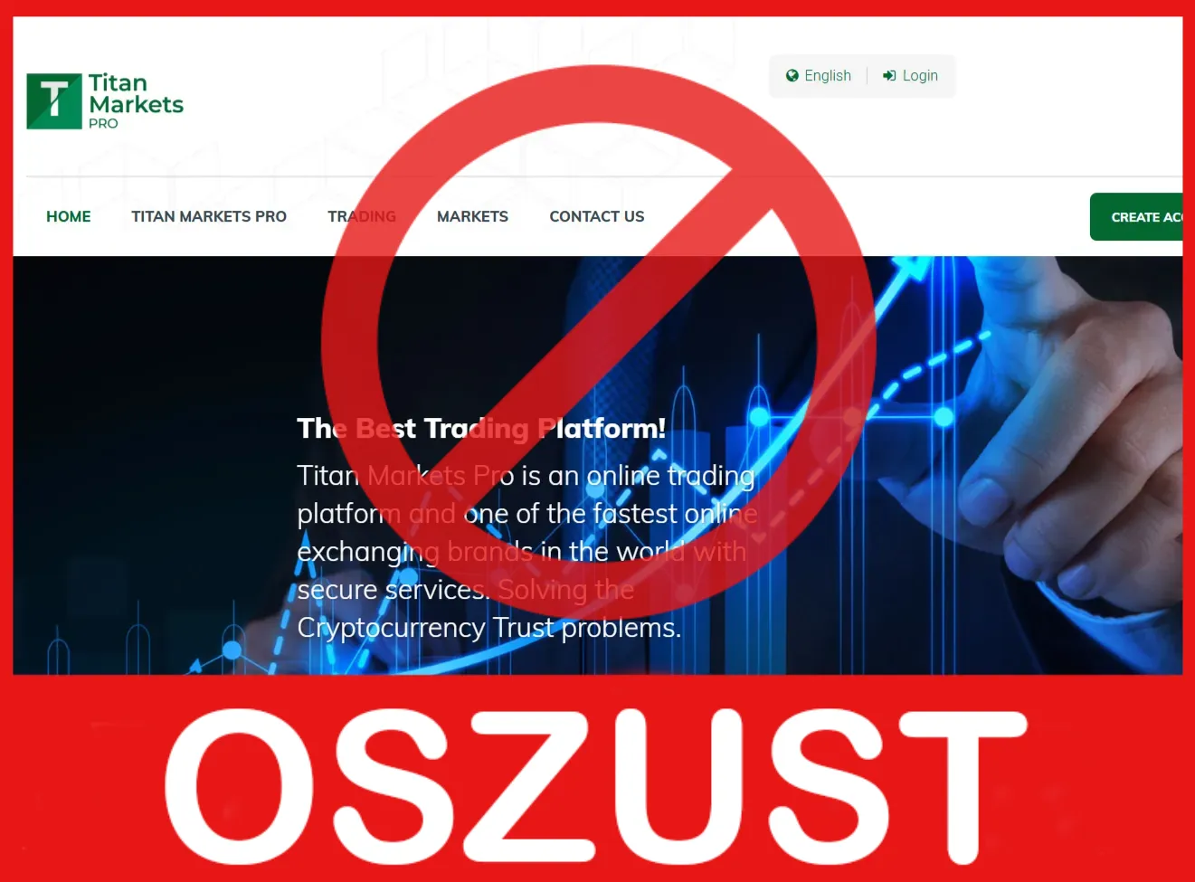Click the Titan Markets logo text

[136, 100]
